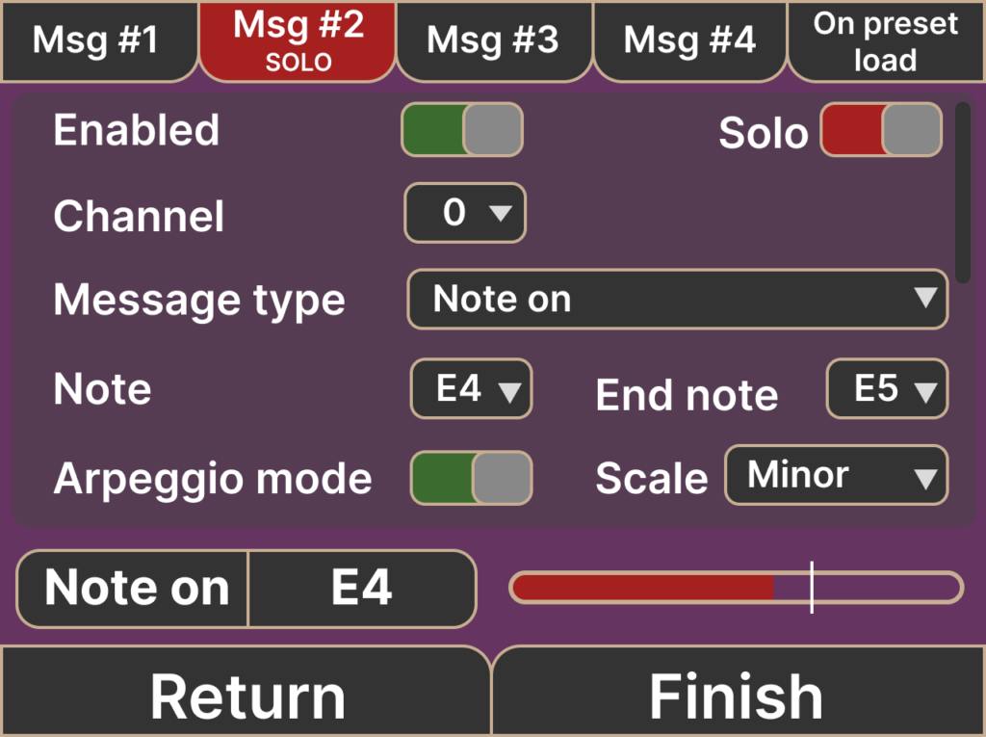This screenshot has width=986, height=737.
Task: Expand the Message type dropdown
Action: (677, 300)
